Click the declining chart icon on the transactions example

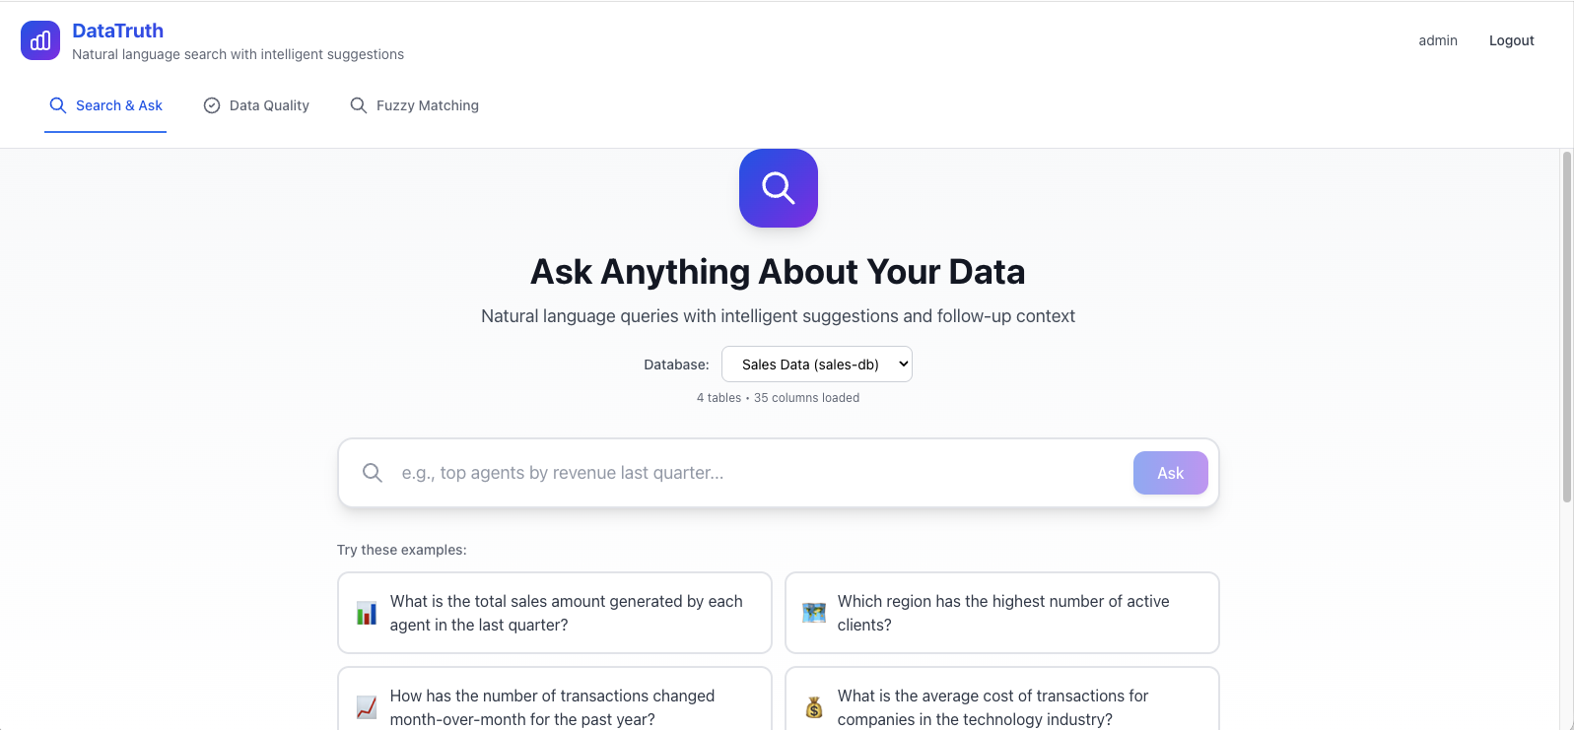(x=366, y=706)
